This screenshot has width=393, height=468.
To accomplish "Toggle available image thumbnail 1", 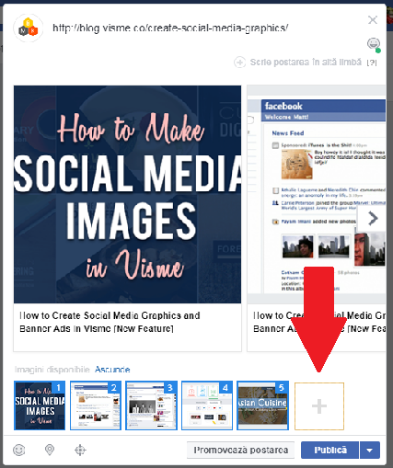I will coord(40,405).
